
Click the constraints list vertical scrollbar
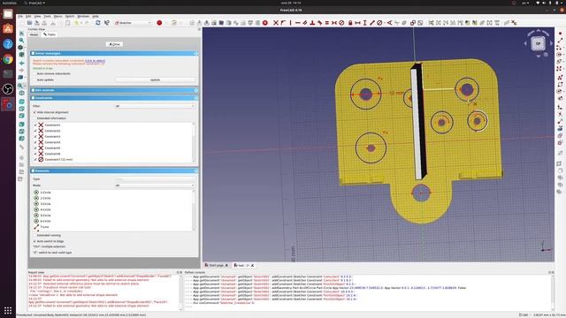[194, 142]
